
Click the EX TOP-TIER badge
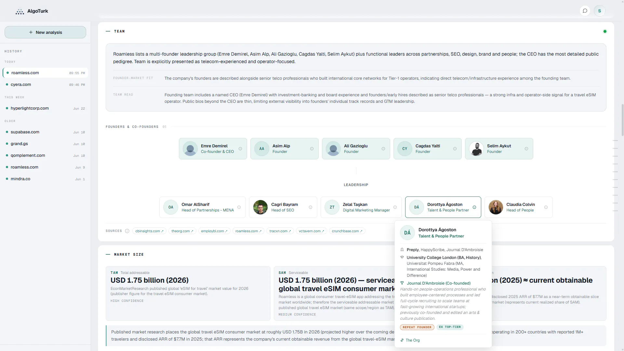tap(450, 327)
